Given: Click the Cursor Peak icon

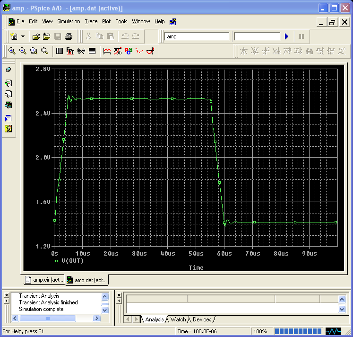Looking at the screenshot, I should tap(243, 51).
